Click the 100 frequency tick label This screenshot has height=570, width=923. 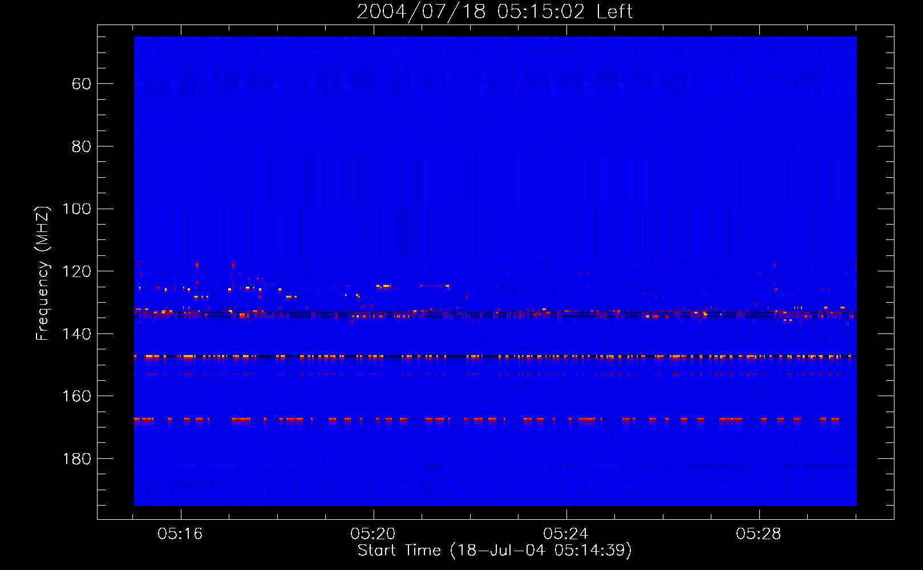coord(76,209)
